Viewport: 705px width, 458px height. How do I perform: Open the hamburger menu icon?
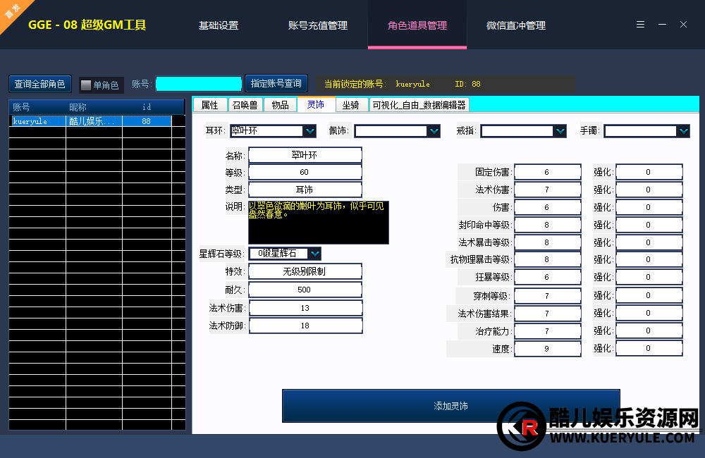(x=640, y=25)
